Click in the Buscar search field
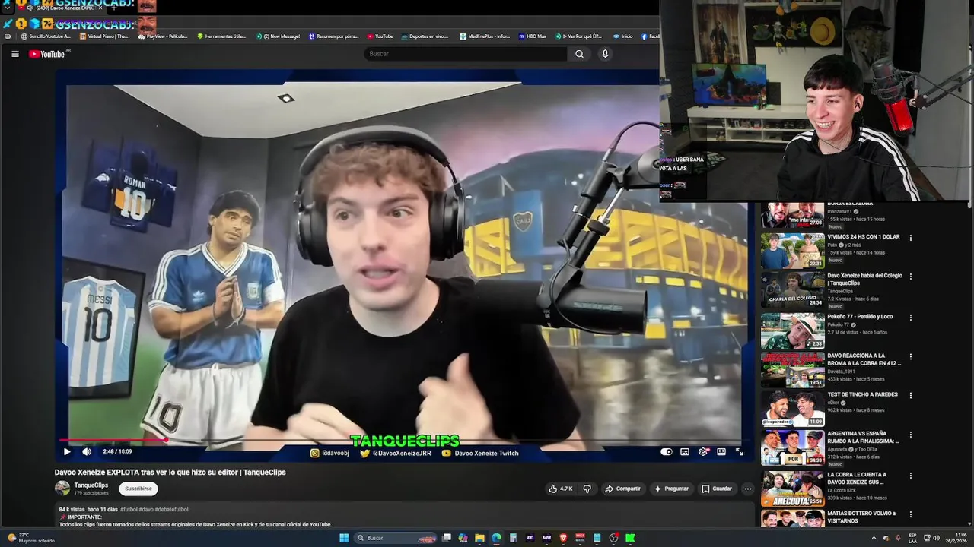974x547 pixels. tap(466, 54)
